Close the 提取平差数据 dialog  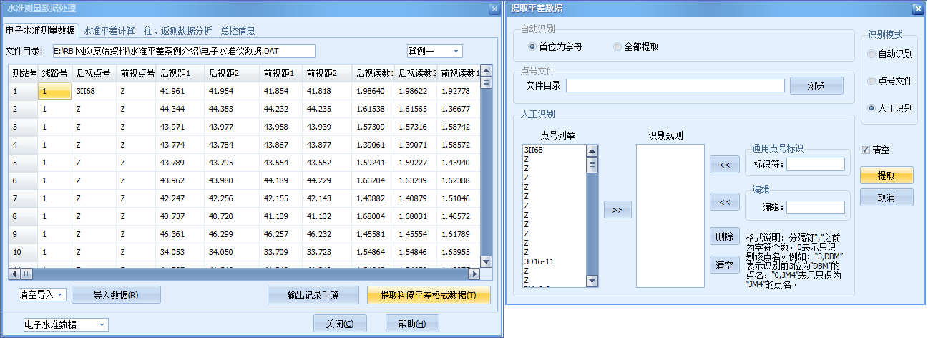[918, 9]
